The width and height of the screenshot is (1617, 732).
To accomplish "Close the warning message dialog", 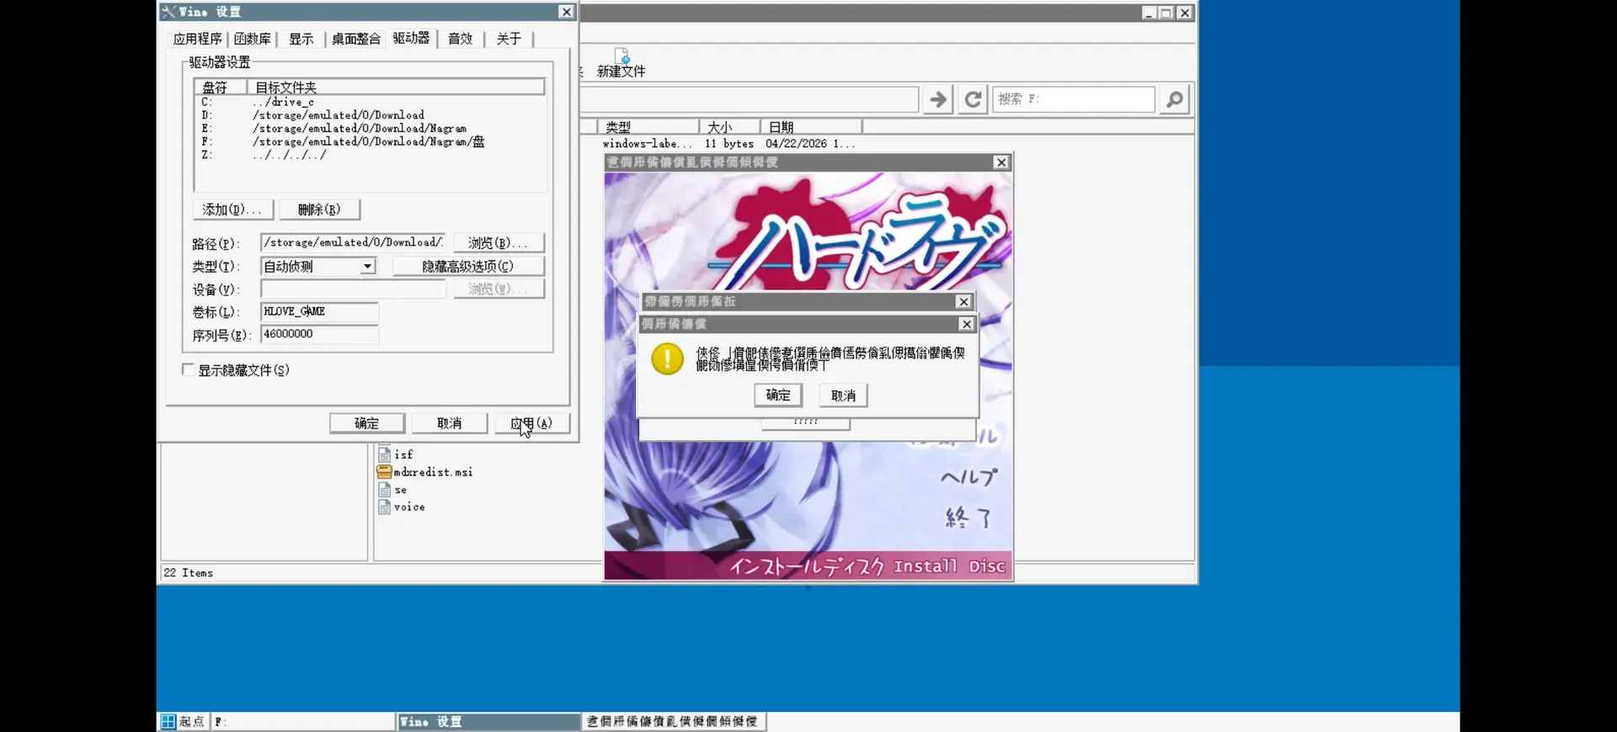I will (x=967, y=324).
